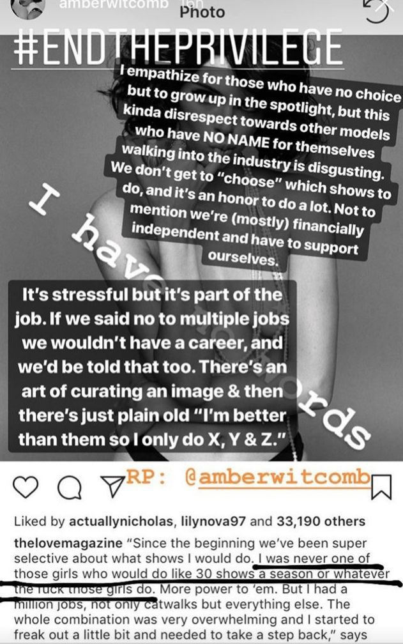Select the Photo title at top

(x=202, y=12)
